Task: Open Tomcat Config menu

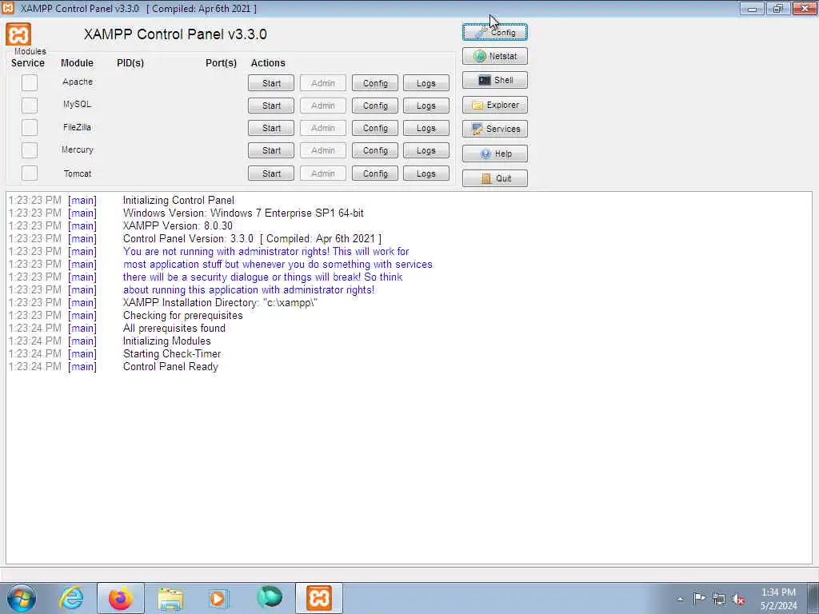Action: pyautogui.click(x=375, y=173)
